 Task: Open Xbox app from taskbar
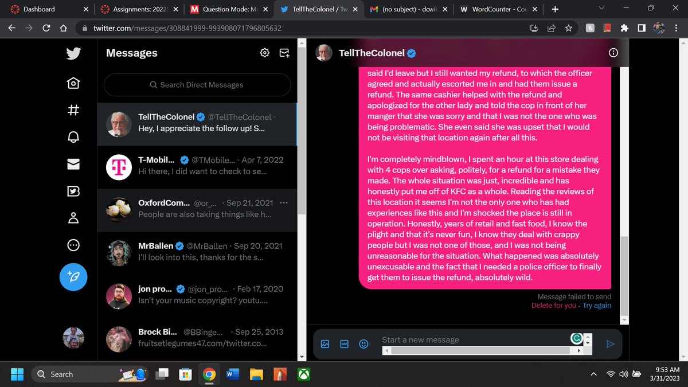point(303,374)
